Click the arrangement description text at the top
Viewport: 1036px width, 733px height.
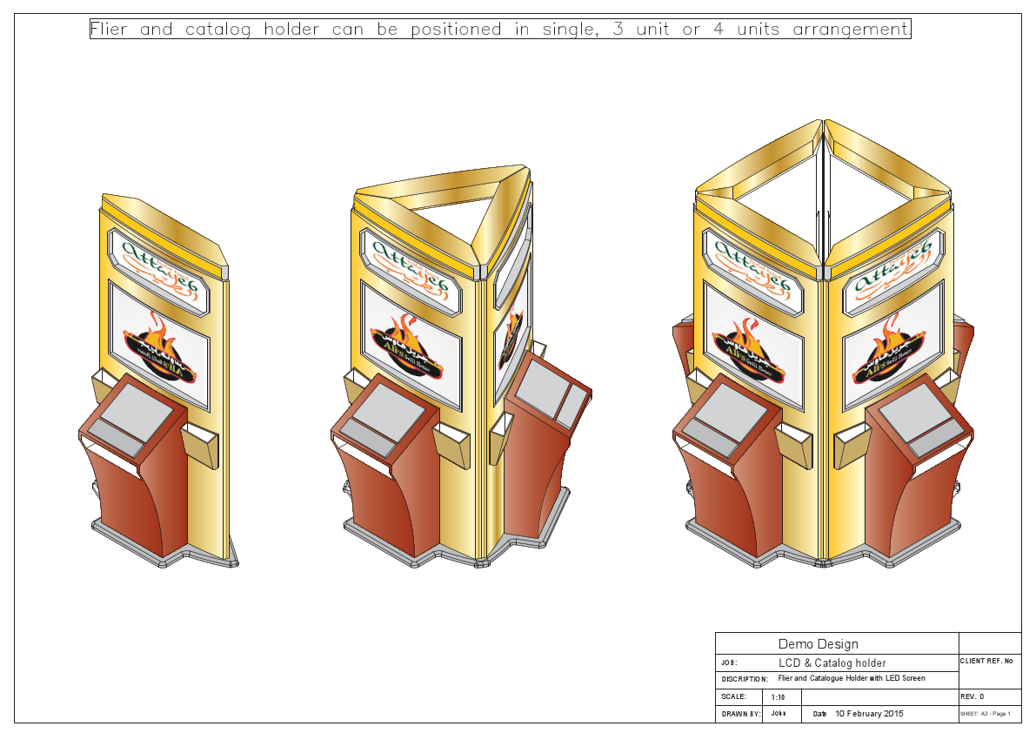click(498, 29)
